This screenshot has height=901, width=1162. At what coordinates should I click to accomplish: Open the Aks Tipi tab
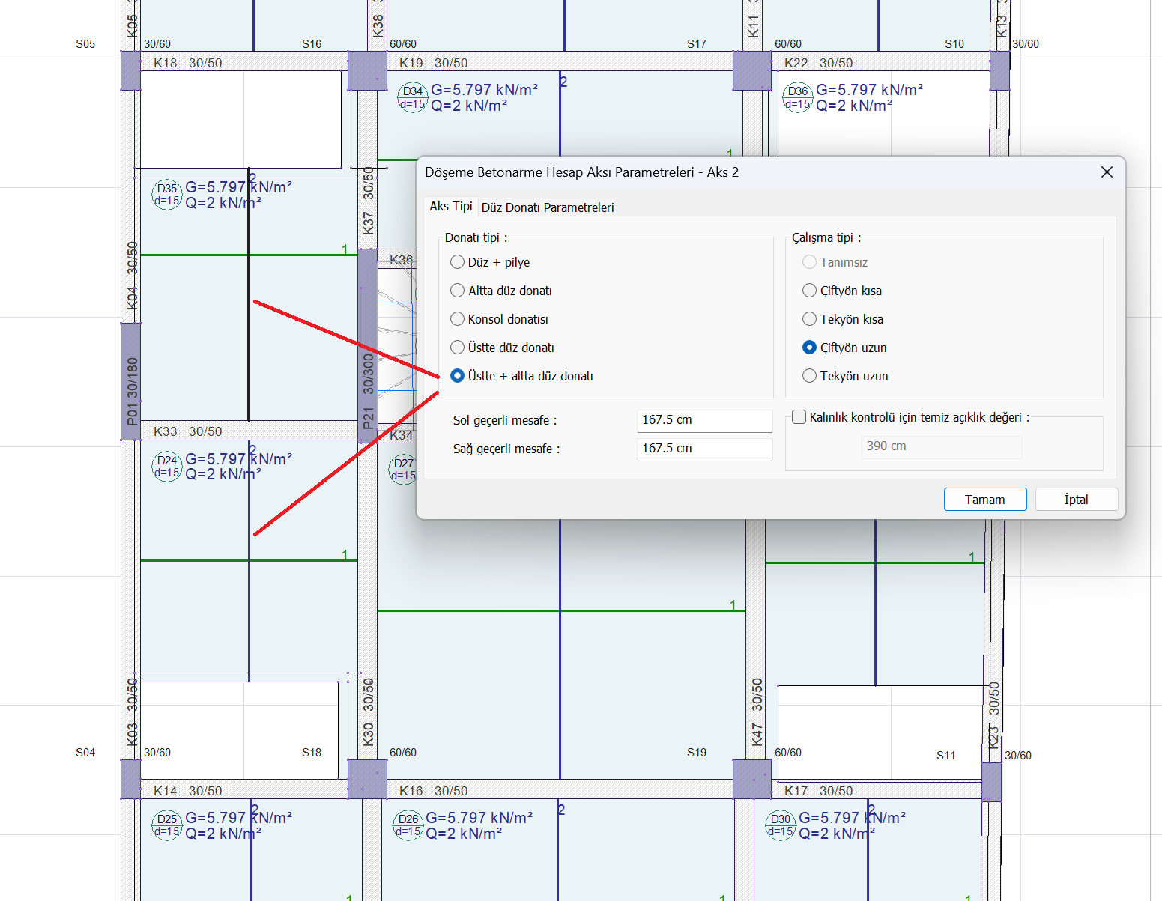[450, 207]
